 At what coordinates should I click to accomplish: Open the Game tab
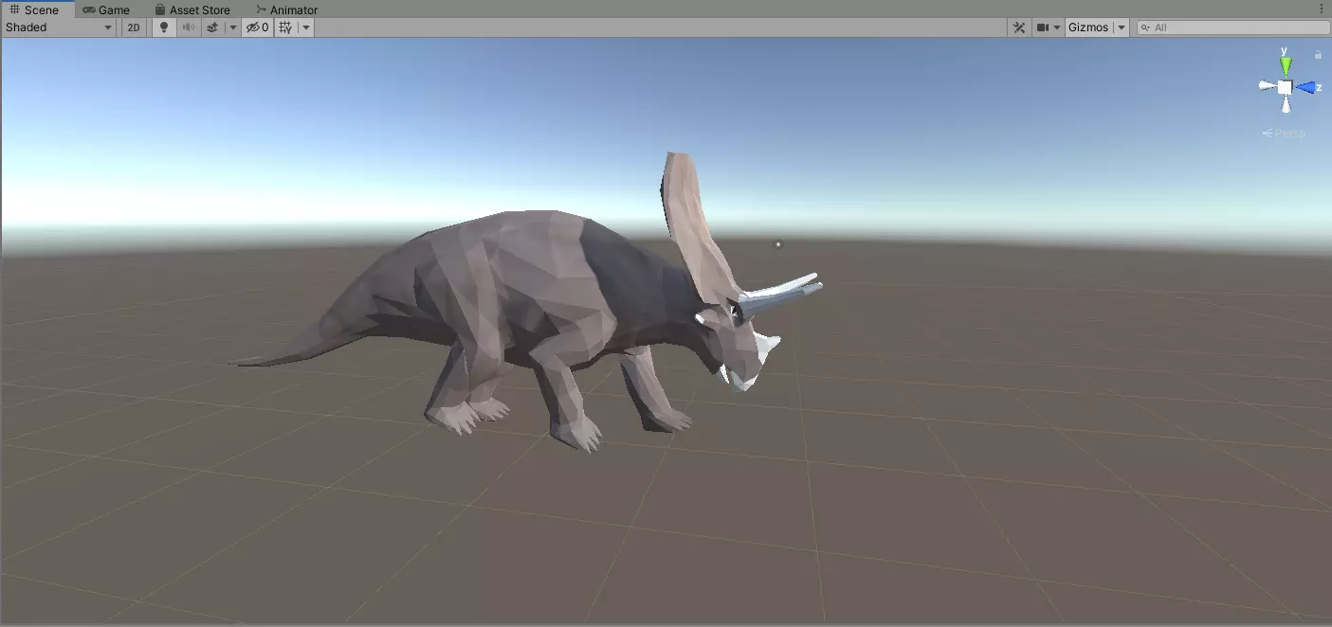tap(106, 9)
